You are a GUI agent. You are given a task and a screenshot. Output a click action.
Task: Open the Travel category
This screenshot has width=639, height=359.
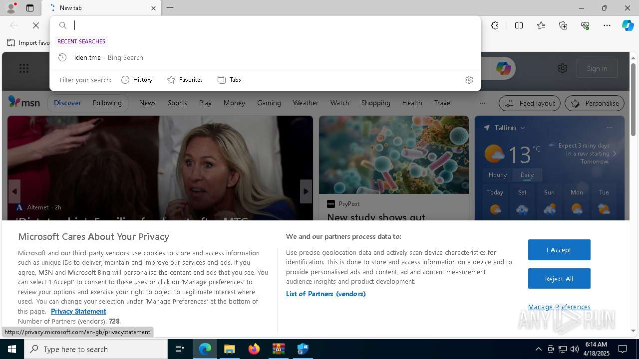(443, 103)
